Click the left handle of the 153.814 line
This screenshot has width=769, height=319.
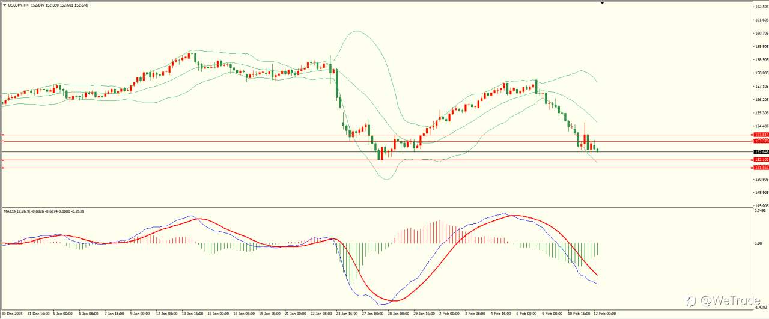[3, 135]
